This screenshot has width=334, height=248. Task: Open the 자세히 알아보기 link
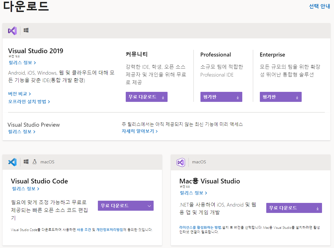pos(140,131)
